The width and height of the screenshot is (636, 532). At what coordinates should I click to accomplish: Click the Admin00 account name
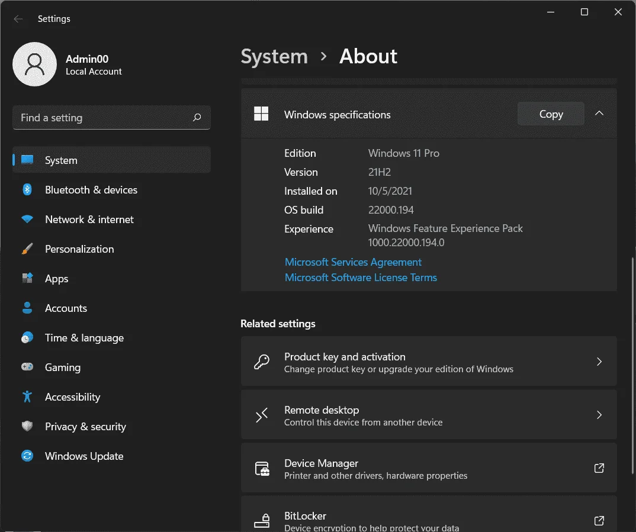(87, 59)
